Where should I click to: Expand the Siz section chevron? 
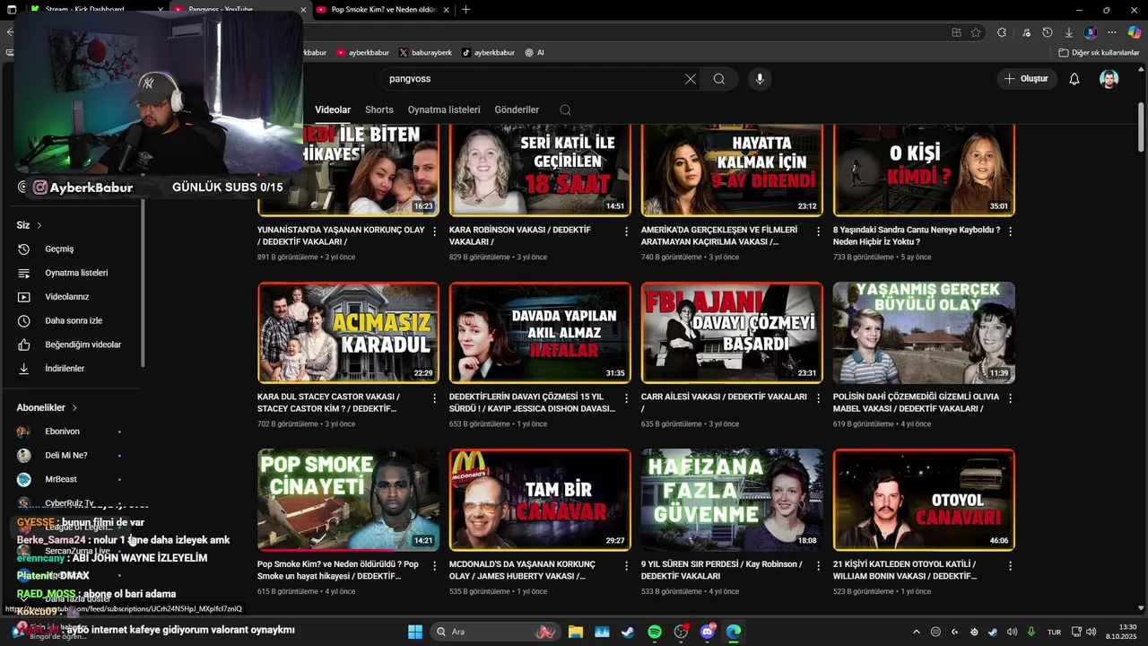39,225
